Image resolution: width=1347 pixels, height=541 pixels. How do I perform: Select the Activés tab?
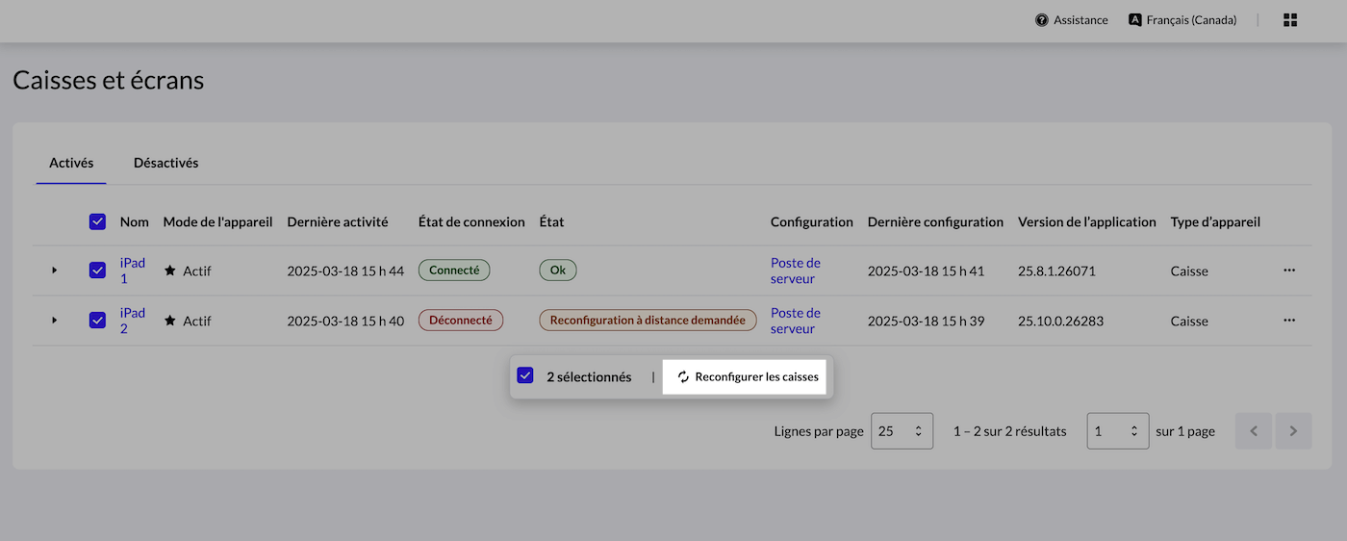coord(71,163)
